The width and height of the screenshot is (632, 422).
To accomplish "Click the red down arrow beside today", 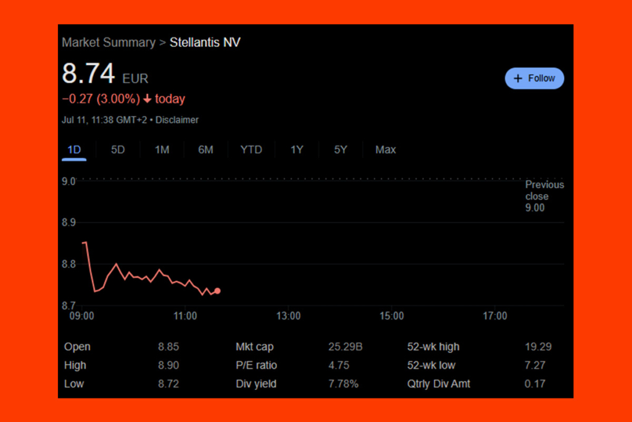I will point(148,99).
